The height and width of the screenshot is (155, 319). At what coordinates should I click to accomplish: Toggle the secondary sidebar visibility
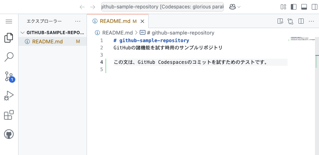tap(315, 7)
